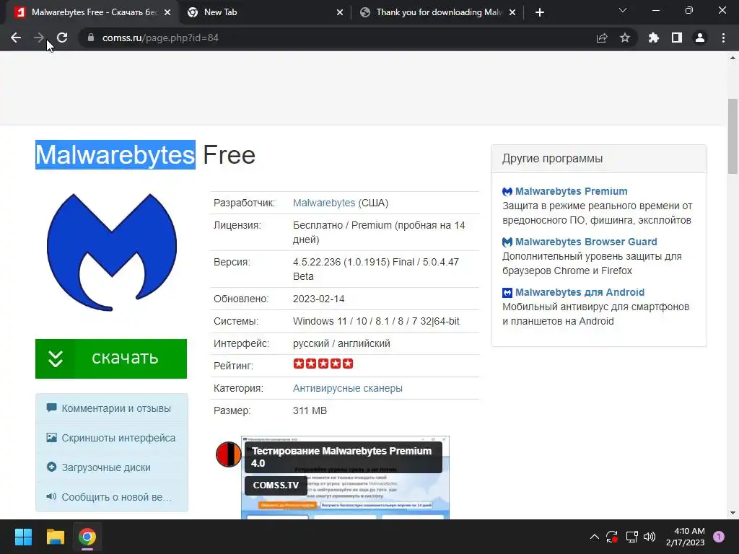This screenshot has width=739, height=554.
Task: Reload the comss.ru page
Action: coord(62,38)
